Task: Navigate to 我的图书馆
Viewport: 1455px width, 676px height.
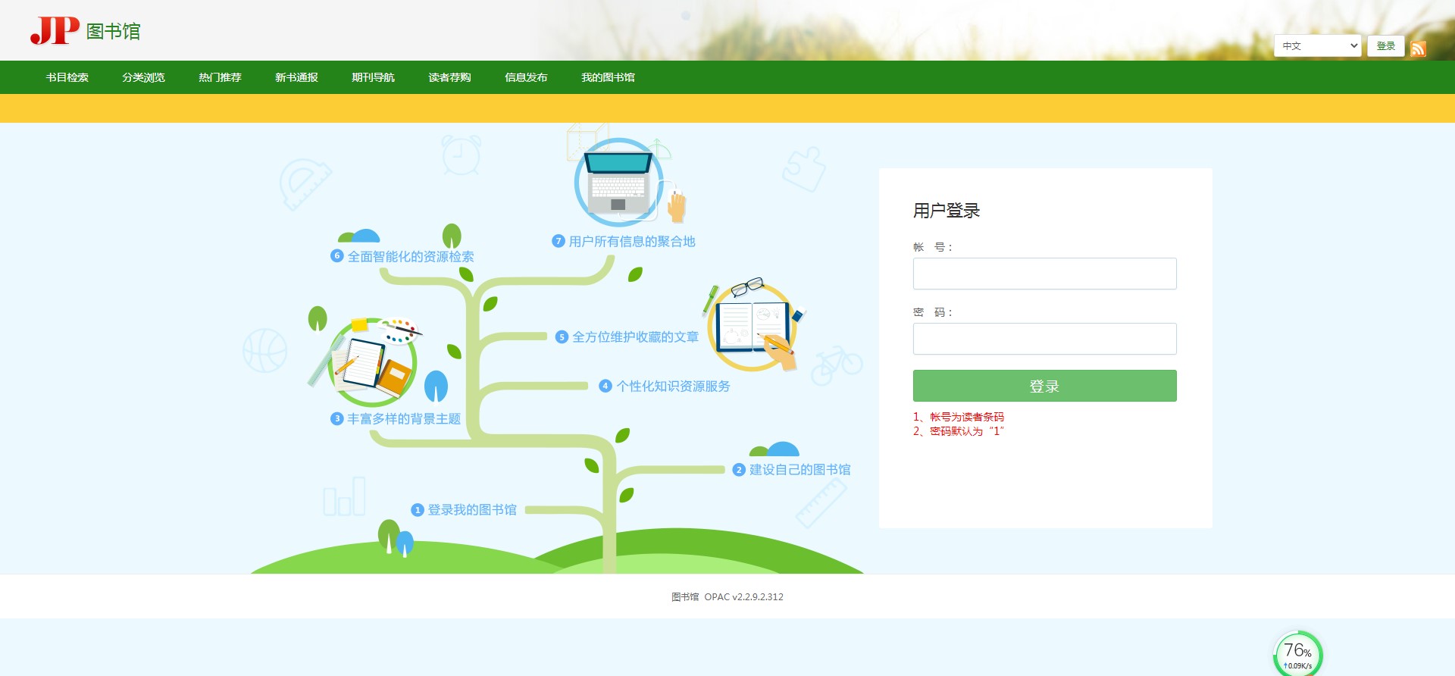Action: pyautogui.click(x=608, y=77)
